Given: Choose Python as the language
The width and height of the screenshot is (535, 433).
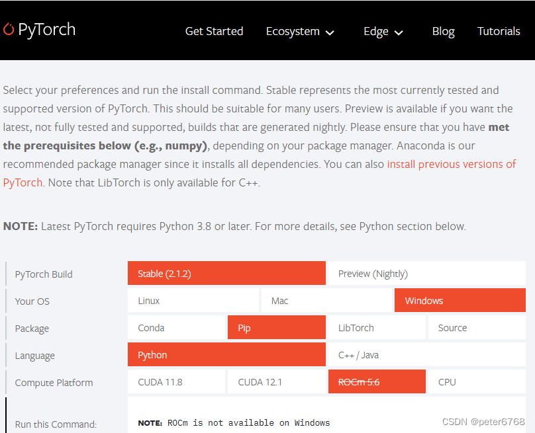Looking at the screenshot, I should [x=226, y=354].
